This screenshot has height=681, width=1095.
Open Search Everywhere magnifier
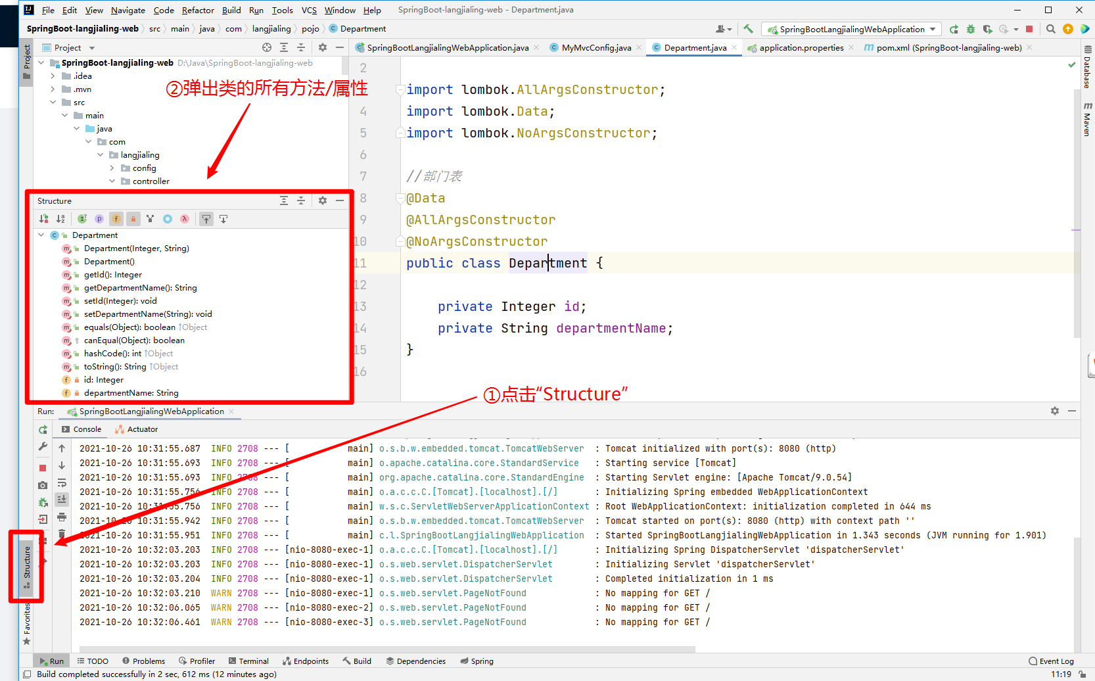tap(1051, 29)
